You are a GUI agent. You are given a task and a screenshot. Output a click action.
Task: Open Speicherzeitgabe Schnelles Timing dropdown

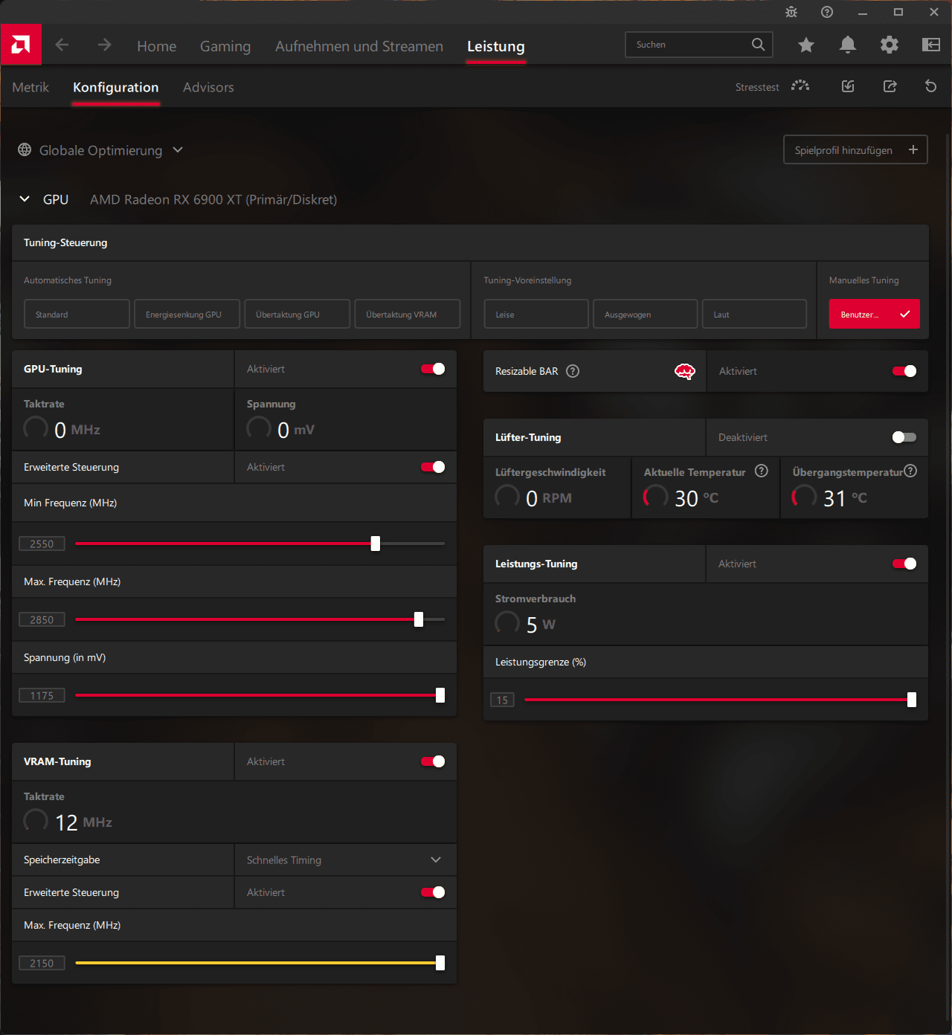tap(345, 860)
